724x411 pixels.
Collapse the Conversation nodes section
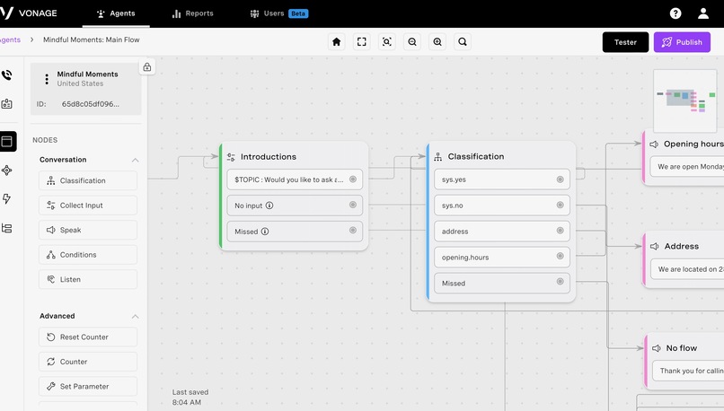(x=135, y=160)
